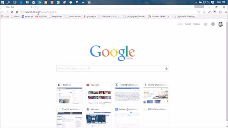
Task: Open the system tray overflow arrow
Action: click(x=196, y=2)
